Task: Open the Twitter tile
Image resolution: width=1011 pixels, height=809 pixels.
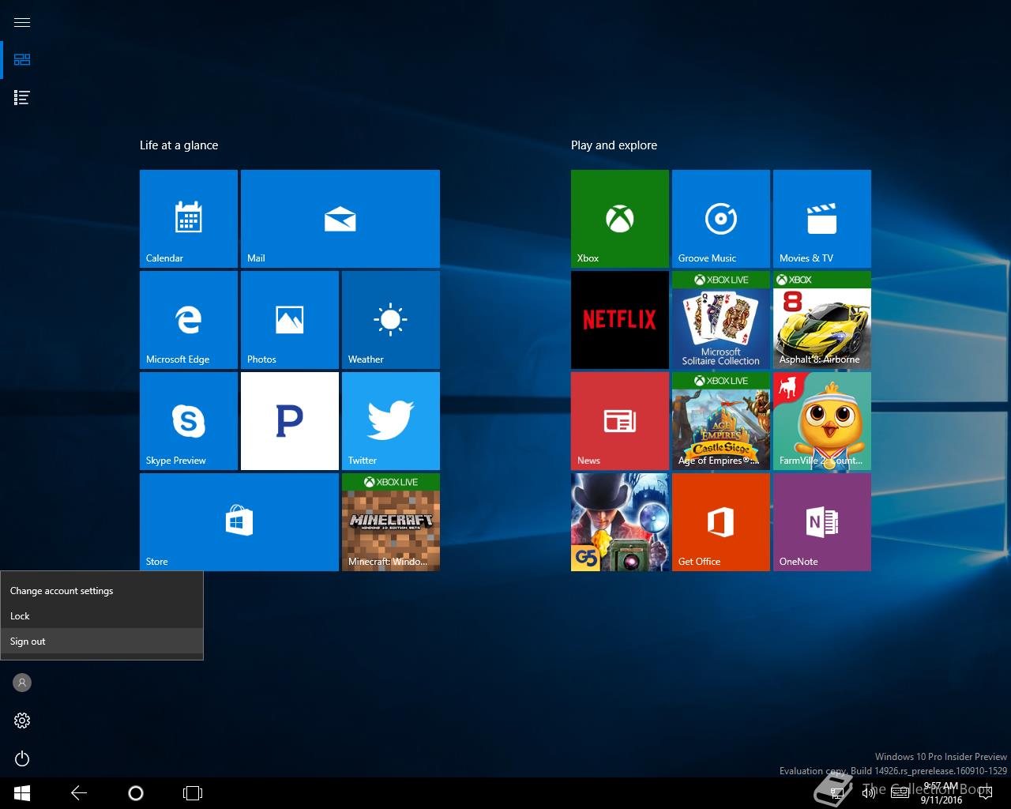Action: tap(391, 421)
